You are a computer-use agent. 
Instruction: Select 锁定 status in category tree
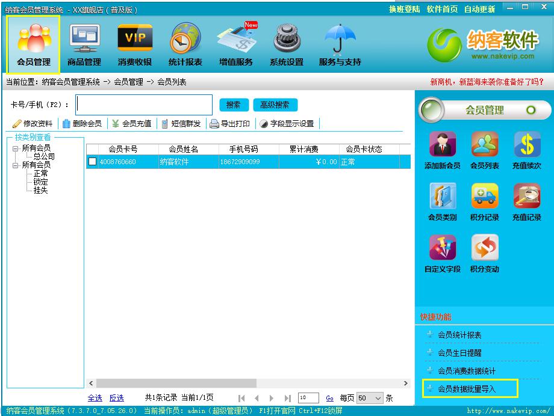41,182
